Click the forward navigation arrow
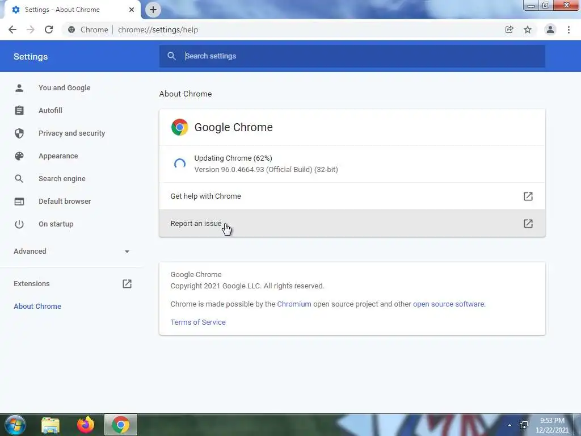This screenshot has width=581, height=436. tap(31, 30)
